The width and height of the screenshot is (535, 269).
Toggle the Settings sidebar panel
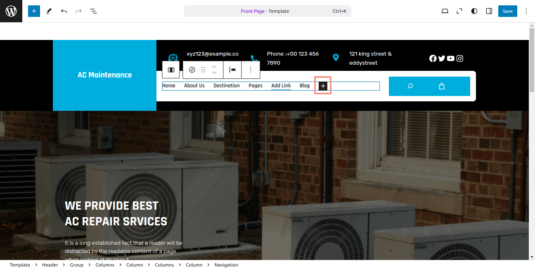(x=489, y=11)
